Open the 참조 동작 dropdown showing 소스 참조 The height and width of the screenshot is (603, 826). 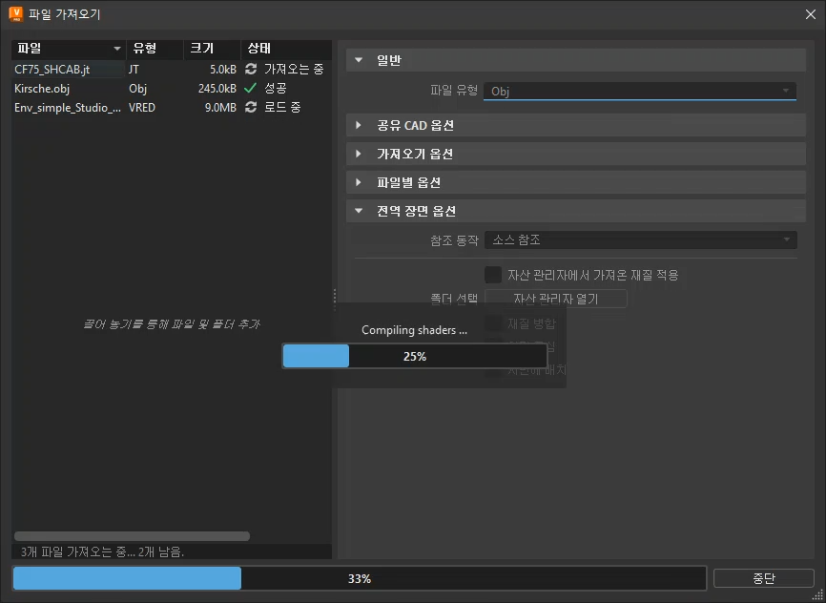(641, 239)
